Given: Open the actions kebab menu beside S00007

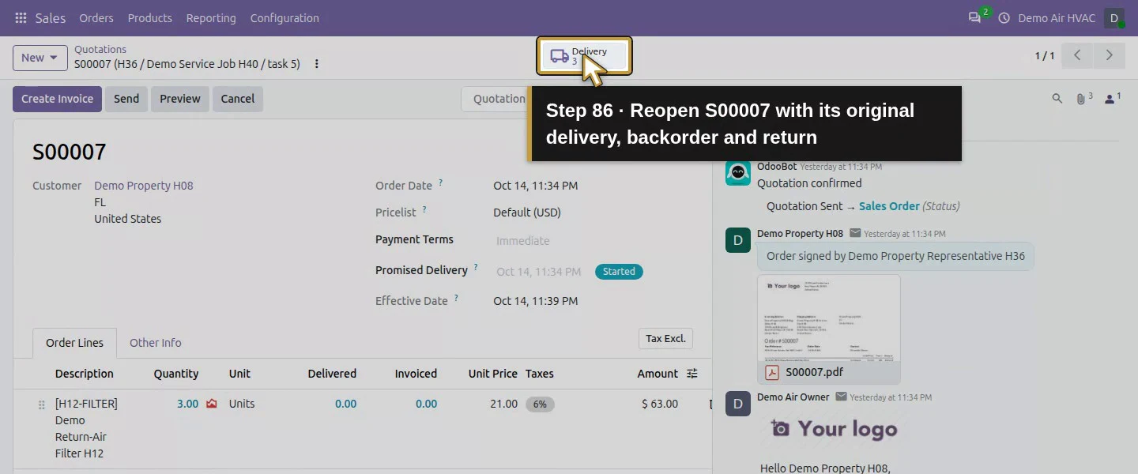Looking at the screenshot, I should click(317, 64).
